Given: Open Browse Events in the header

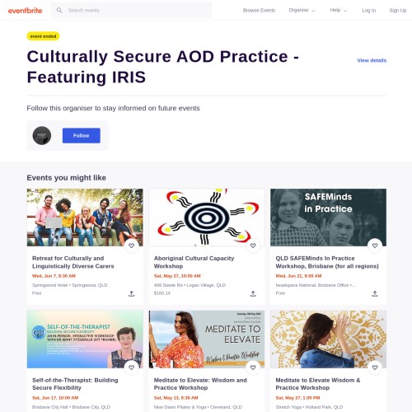Looking at the screenshot, I should [259, 10].
